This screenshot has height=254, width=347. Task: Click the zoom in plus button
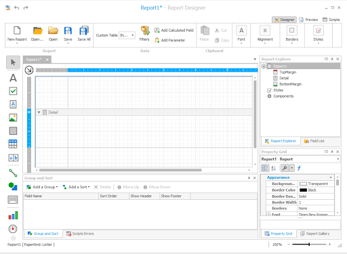(329, 245)
